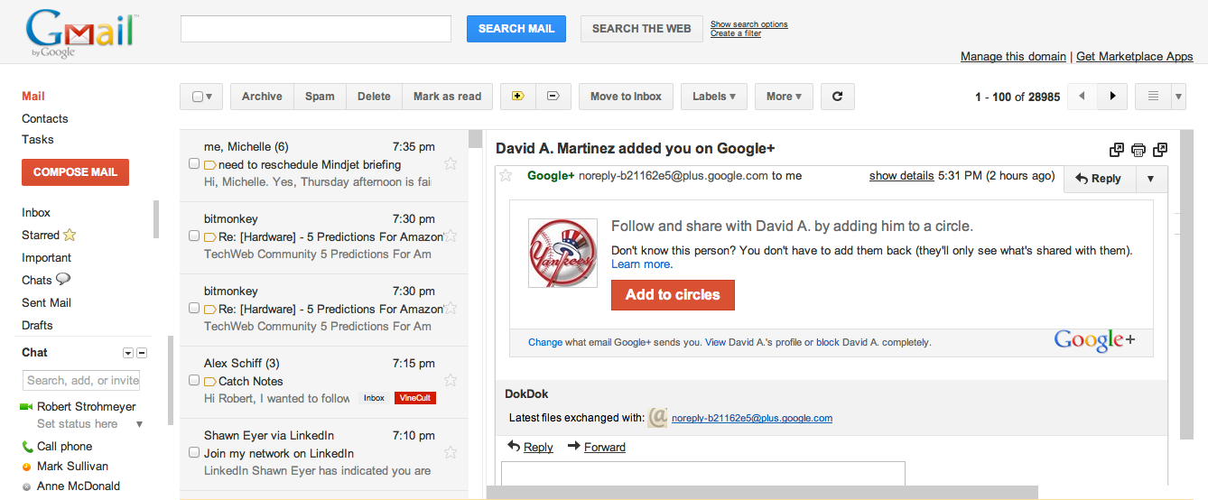Click the red Add to circles button

pyautogui.click(x=673, y=294)
